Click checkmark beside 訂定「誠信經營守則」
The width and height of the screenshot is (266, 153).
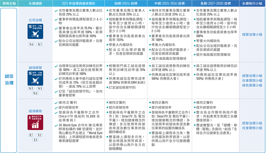pos(56,92)
